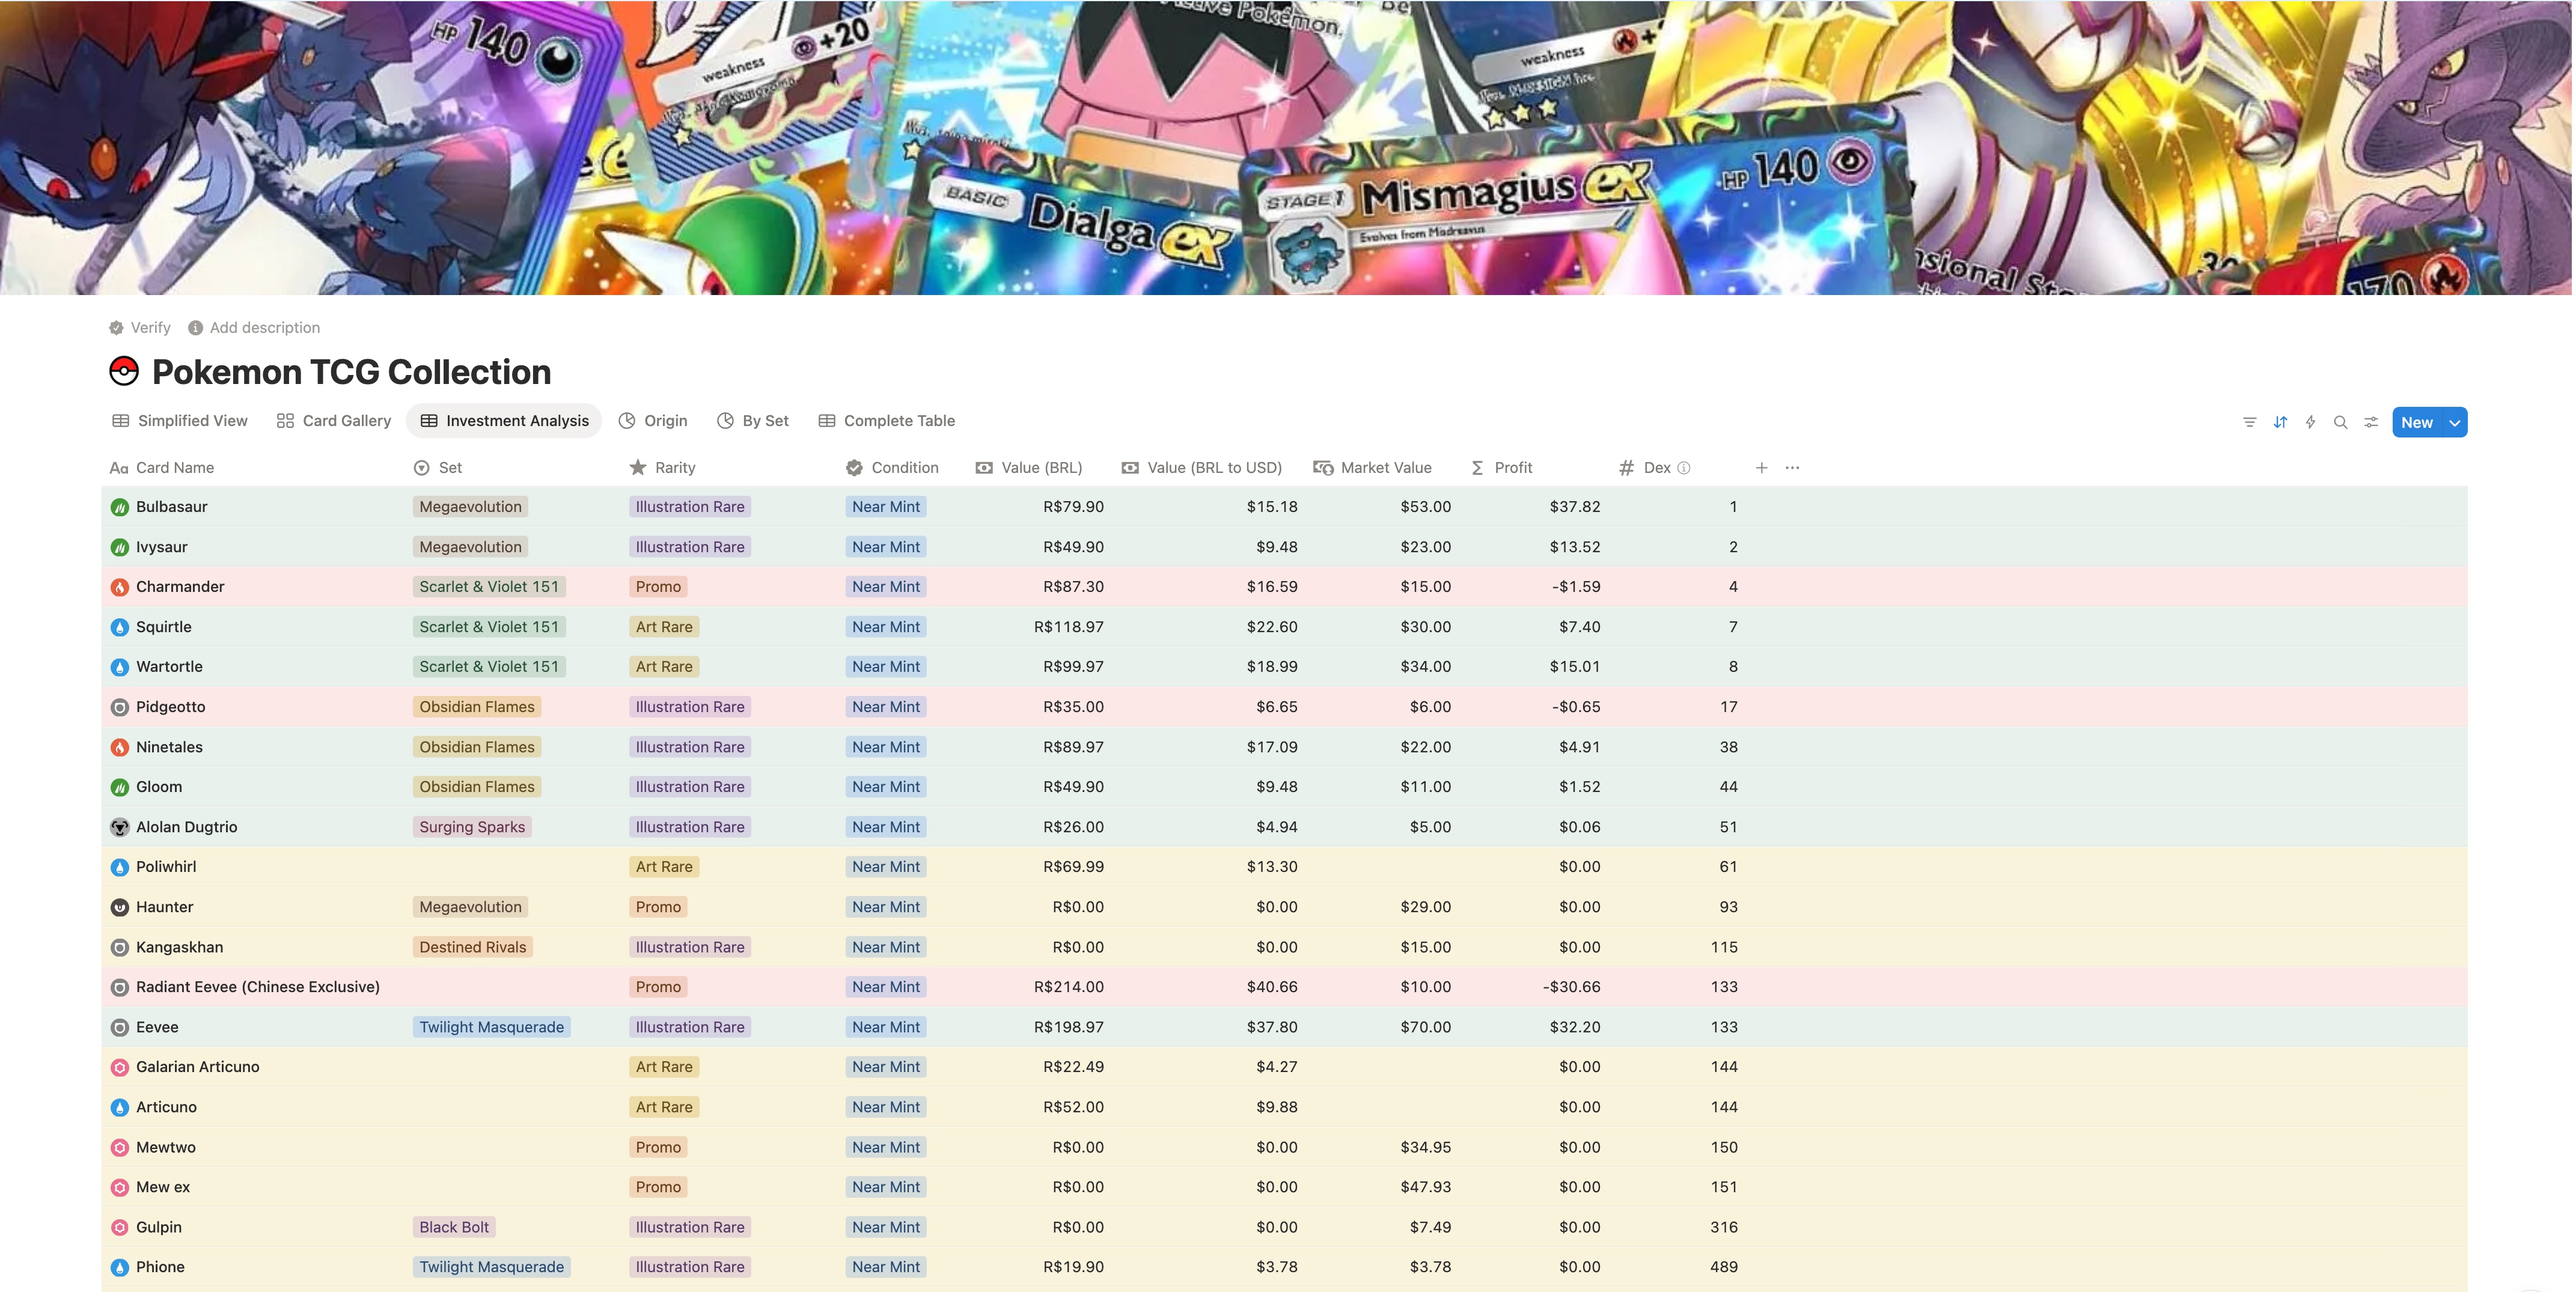Screen dimensions: 2576x1292
Task: Click the Wartortle water type icon
Action: [x=120, y=667]
